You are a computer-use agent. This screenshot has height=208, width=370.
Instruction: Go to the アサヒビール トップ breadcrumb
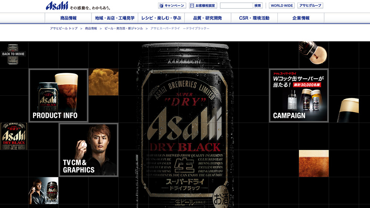tap(64, 28)
